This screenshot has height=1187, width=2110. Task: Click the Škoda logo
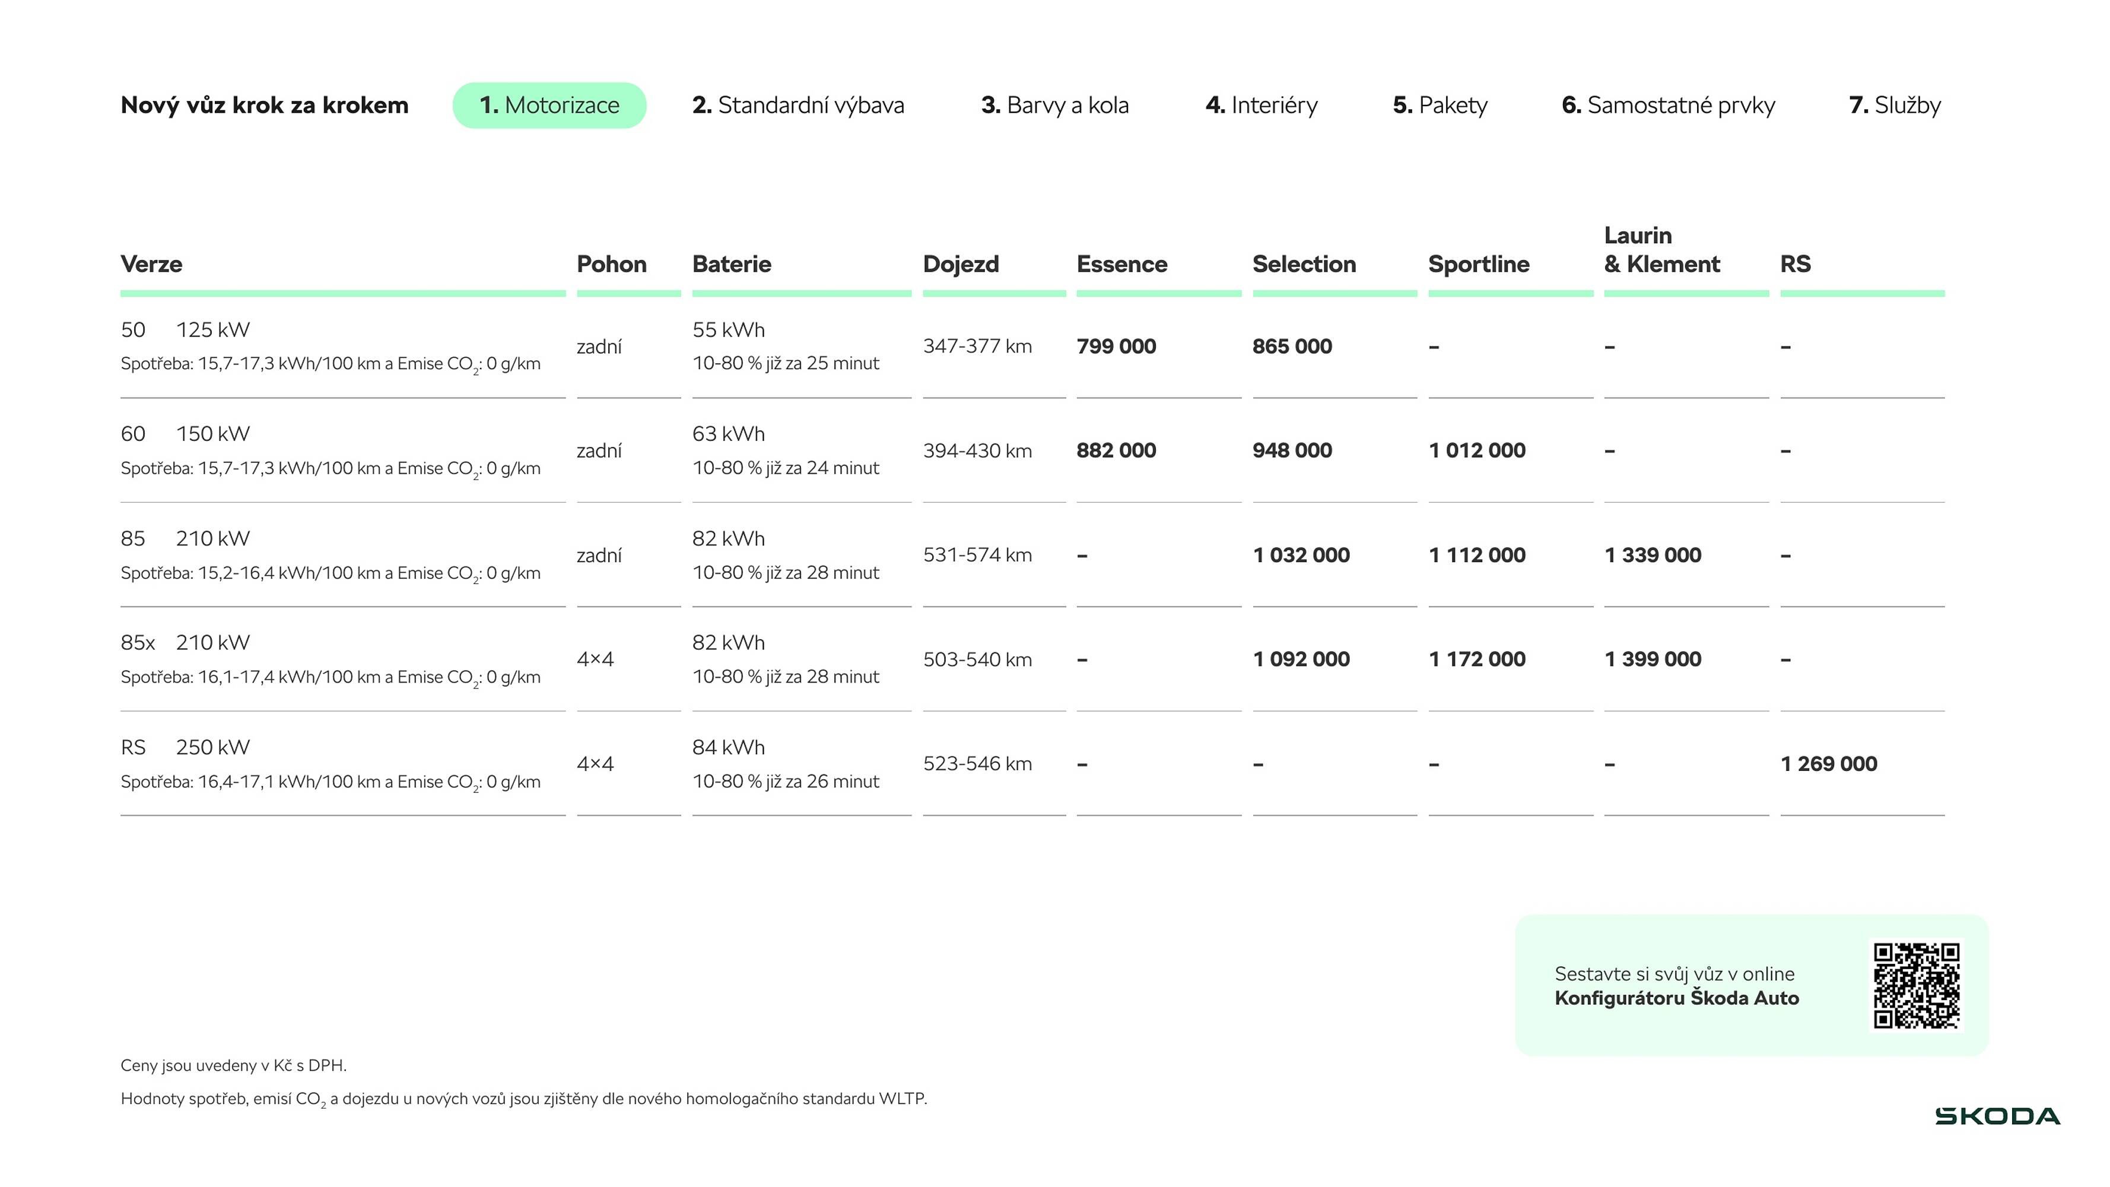pos(1997,1116)
